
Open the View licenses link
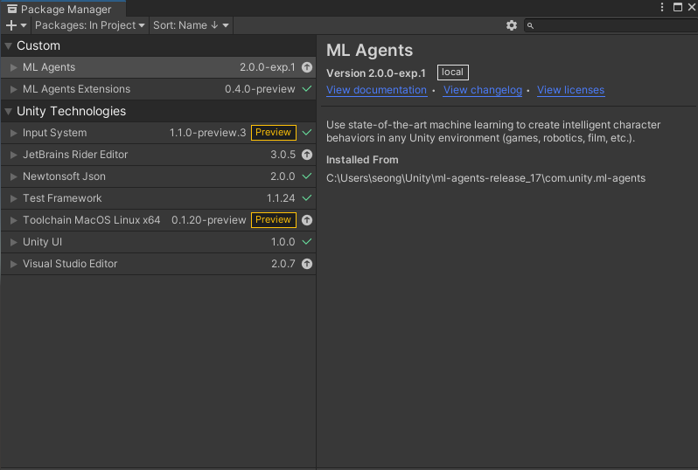(x=570, y=90)
